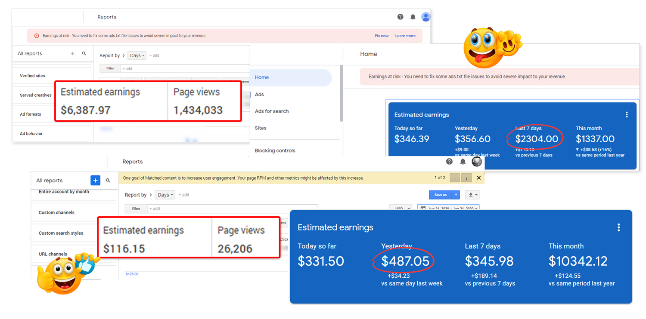Click the Fix now link
646x319 pixels.
click(x=382, y=36)
